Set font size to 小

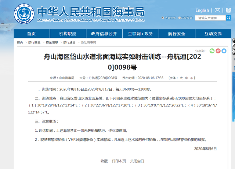click(x=191, y=78)
